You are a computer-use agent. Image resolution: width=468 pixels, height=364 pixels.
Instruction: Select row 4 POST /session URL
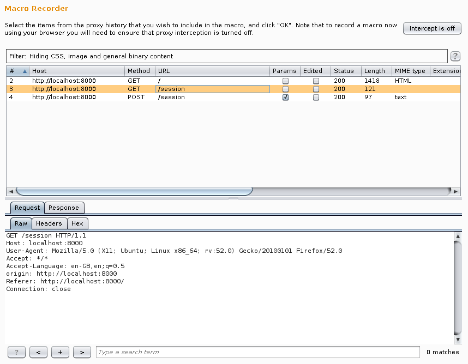point(212,97)
